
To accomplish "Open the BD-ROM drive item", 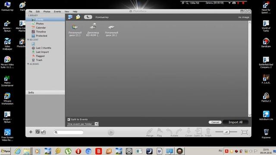I will 93,30.
